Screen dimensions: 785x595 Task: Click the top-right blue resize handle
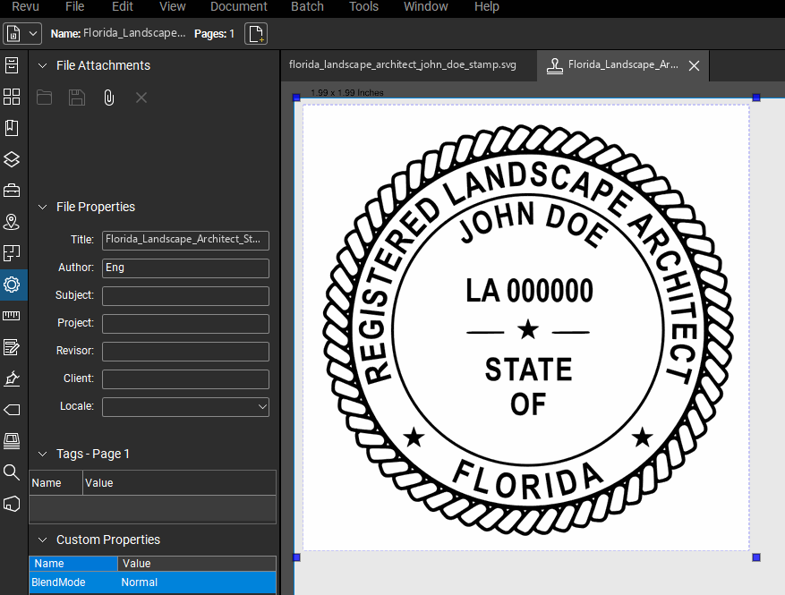coord(756,98)
